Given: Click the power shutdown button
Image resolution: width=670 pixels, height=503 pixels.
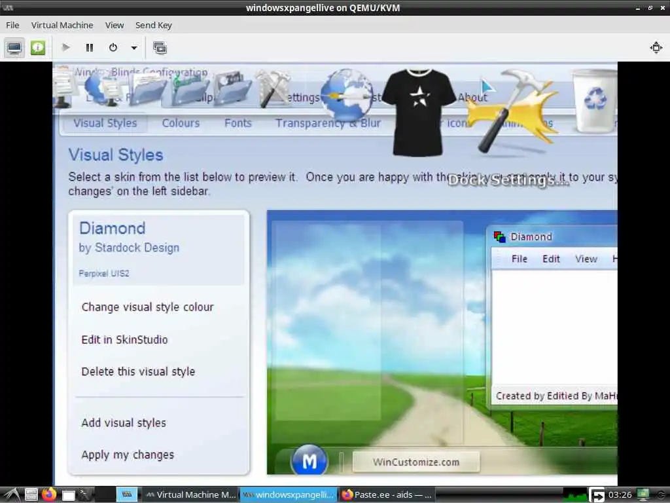Looking at the screenshot, I should click(x=113, y=47).
